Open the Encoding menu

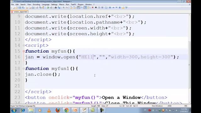click(x=36, y=4)
